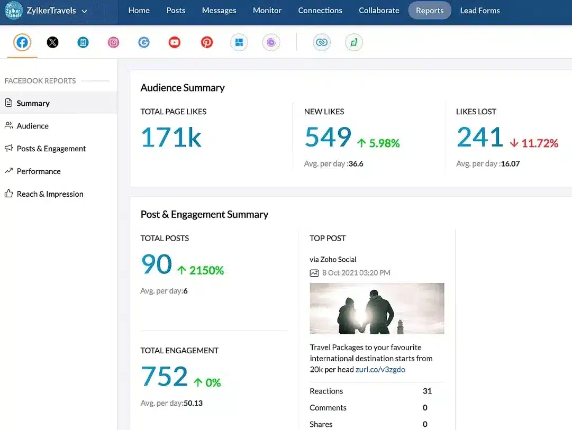Screen dimensions: 572x430
Task: Switch to the X (Twitter) channel icon
Action: [52, 42]
